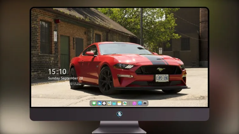Launch the Finder-style icon in the dock
239x134 pixels.
point(109,103)
